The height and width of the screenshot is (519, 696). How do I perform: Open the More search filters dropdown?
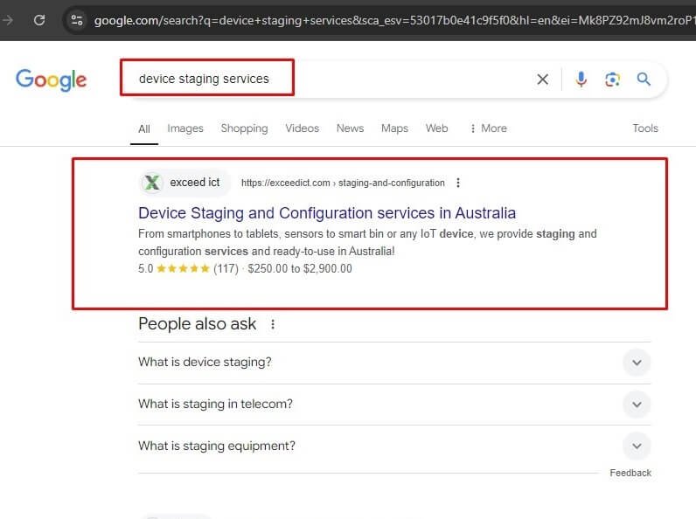click(x=488, y=128)
